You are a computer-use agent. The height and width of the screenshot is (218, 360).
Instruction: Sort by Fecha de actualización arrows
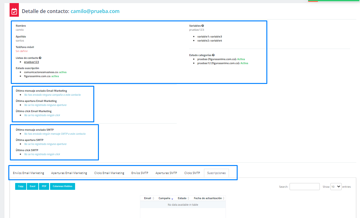(x=224, y=198)
